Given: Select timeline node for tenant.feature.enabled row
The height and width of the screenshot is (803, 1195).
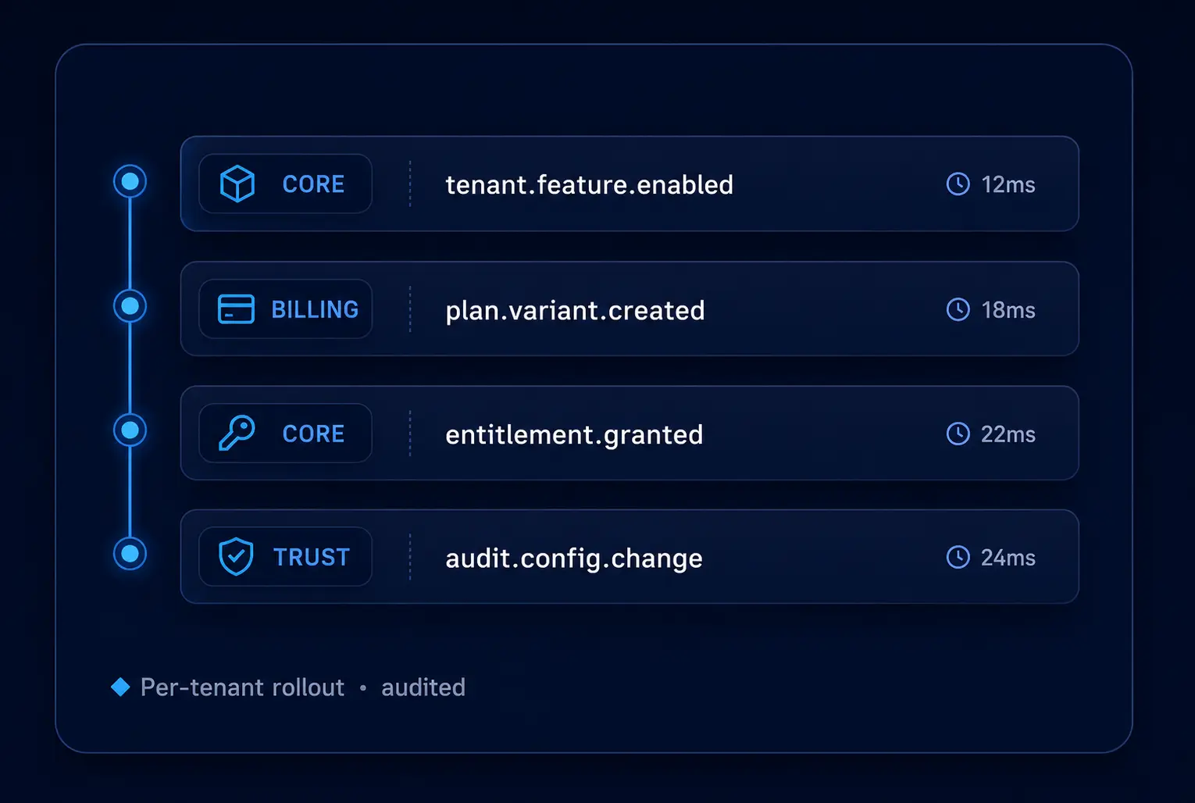Looking at the screenshot, I should pyautogui.click(x=130, y=181).
